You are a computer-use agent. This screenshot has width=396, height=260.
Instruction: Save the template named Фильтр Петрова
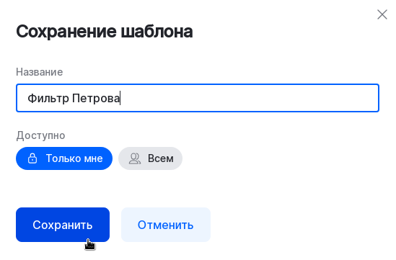pos(63,225)
